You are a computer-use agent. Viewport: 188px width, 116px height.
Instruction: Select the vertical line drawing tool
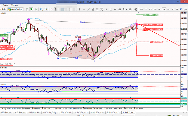79,9
